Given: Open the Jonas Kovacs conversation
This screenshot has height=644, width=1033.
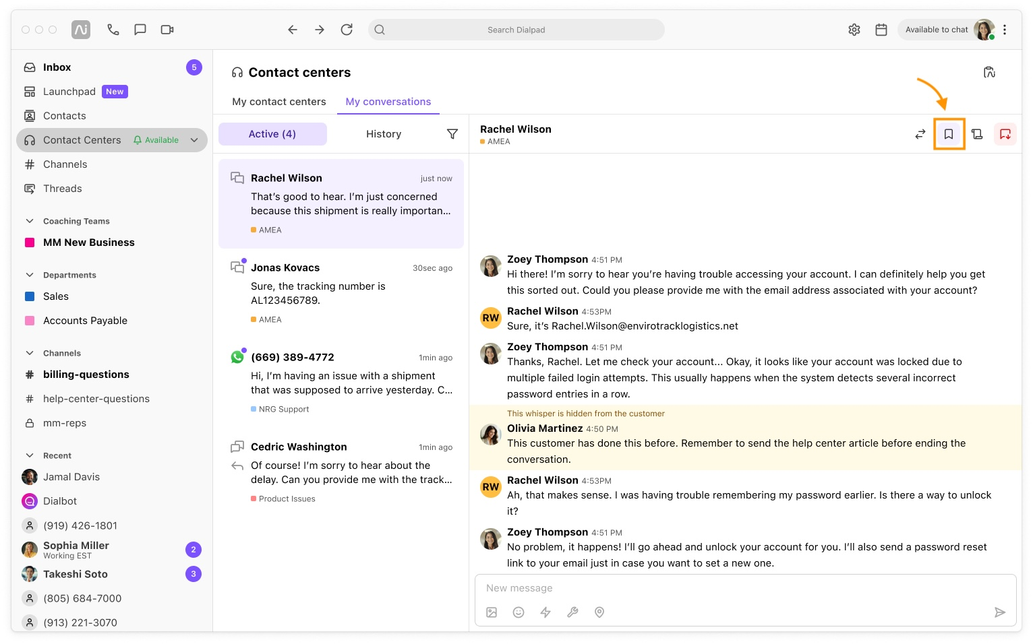Looking at the screenshot, I should 341,293.
